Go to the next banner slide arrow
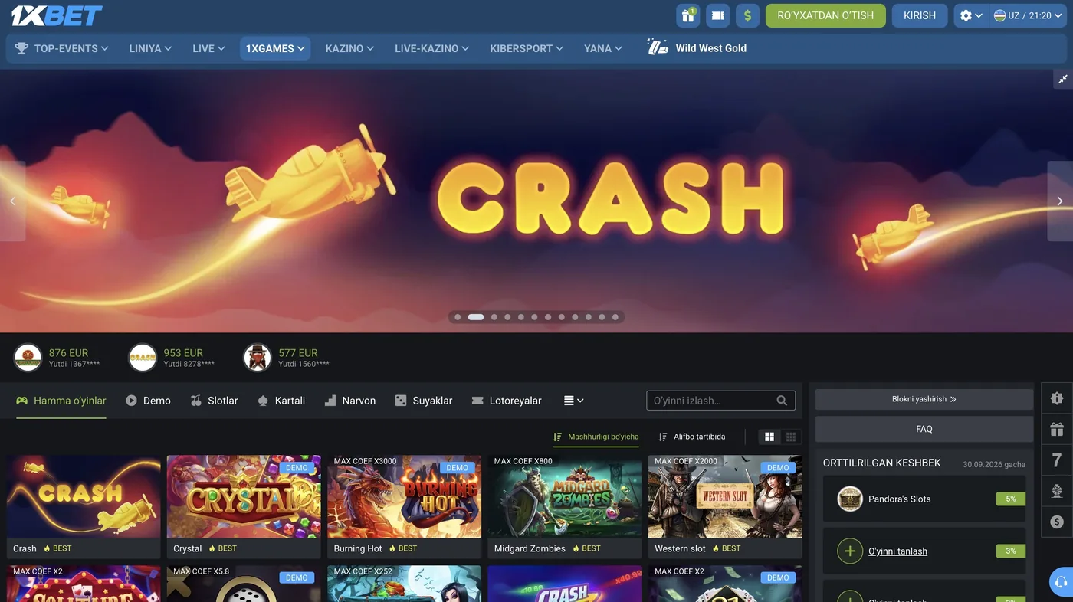This screenshot has height=602, width=1073. (x=1060, y=201)
